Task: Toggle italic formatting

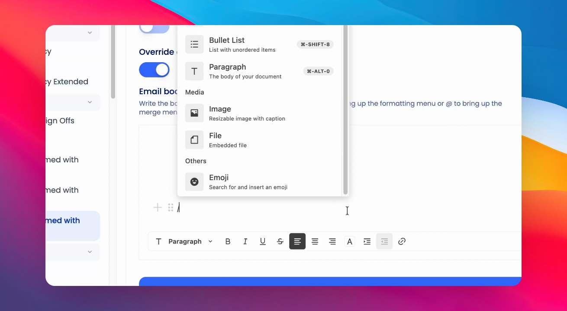Action: point(245,241)
